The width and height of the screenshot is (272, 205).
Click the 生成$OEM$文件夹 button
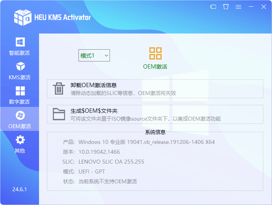(155, 114)
